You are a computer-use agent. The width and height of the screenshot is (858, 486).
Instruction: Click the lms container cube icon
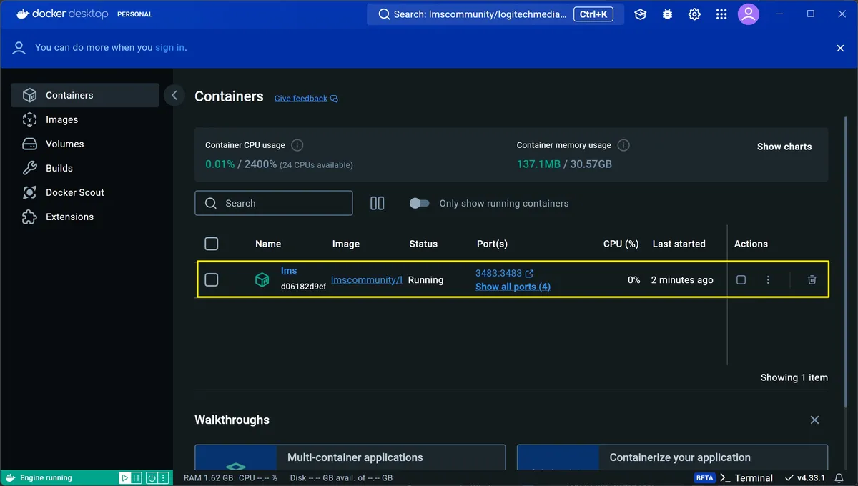pos(262,280)
